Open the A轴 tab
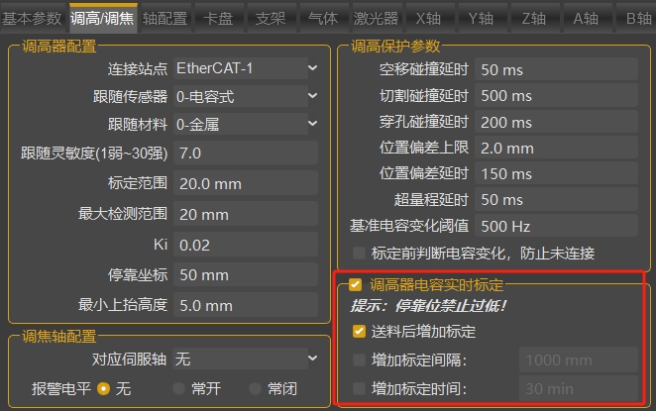 pos(586,18)
